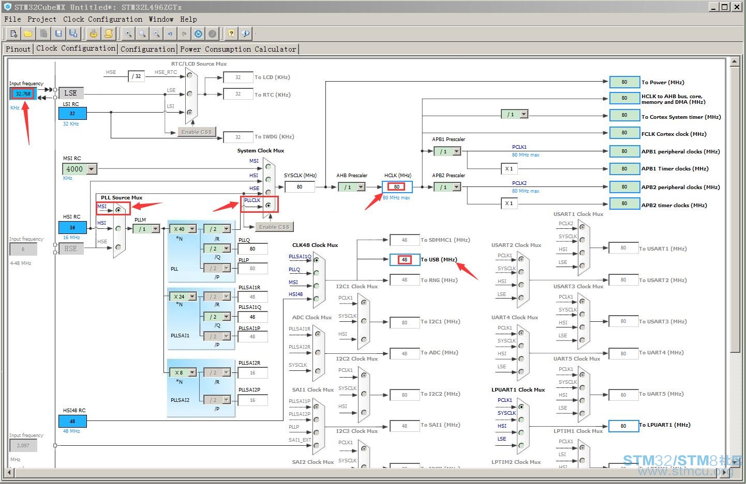Click the SYSCLK (MHz) value box
Viewport: 746px width, 484px height.
(300, 187)
